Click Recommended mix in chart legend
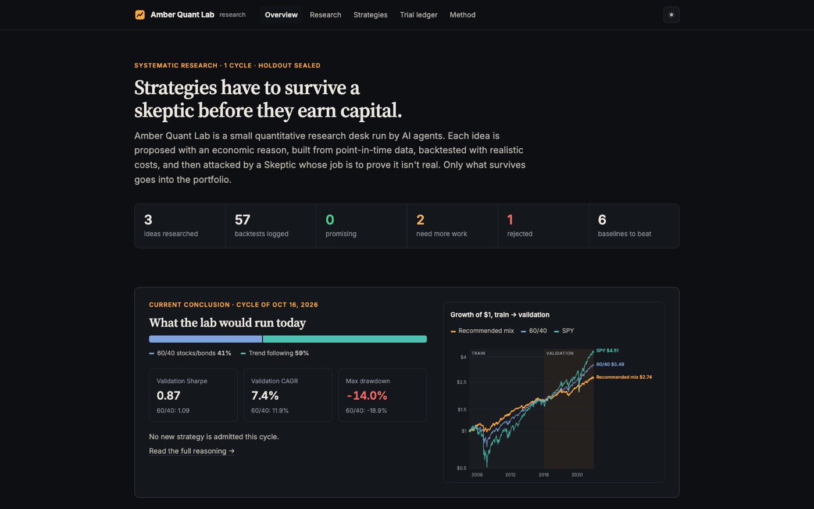Screen dimensions: 814x509 482,330
